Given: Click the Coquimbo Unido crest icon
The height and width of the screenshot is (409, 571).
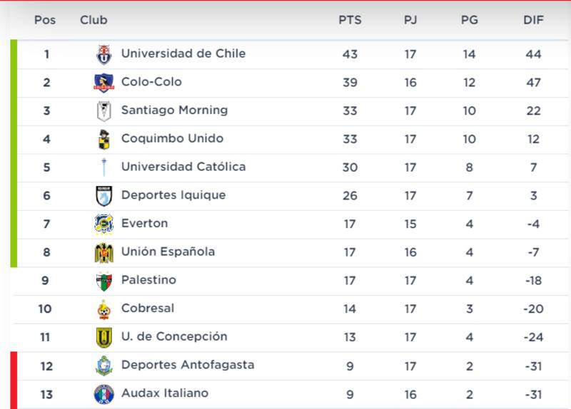Looking at the screenshot, I should click(104, 139).
